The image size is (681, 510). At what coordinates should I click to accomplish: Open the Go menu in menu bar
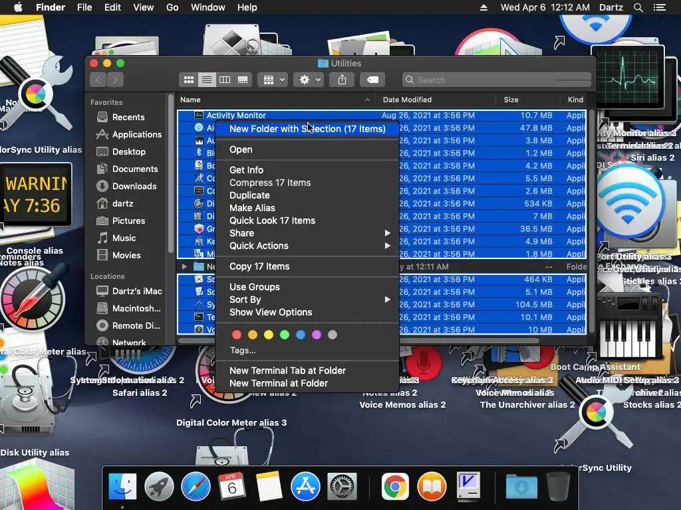click(x=172, y=7)
